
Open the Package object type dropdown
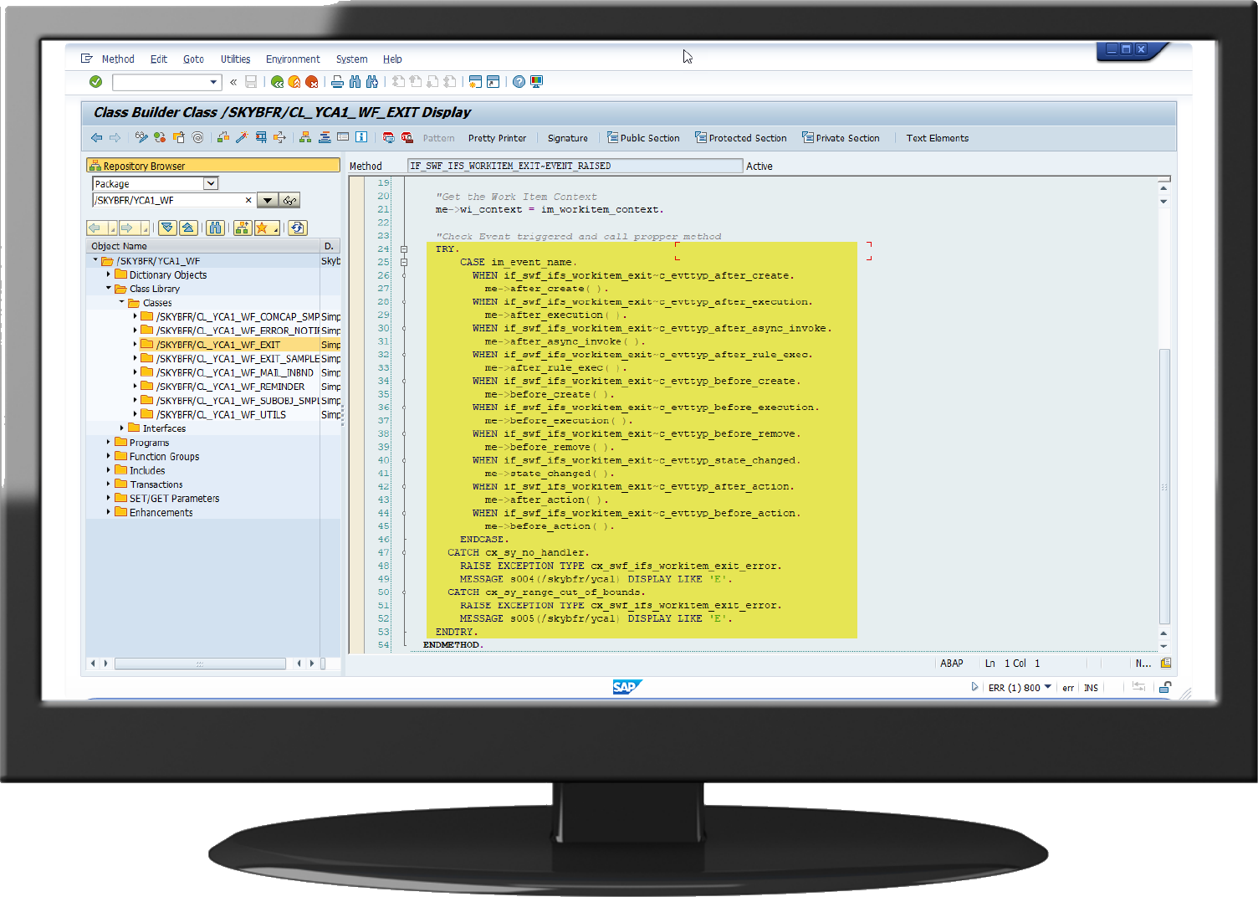[211, 183]
